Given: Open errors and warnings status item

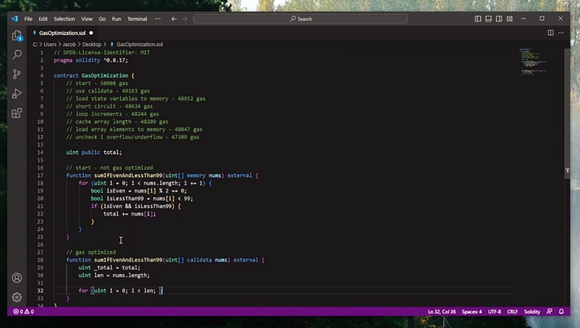Looking at the screenshot, I should pyautogui.click(x=23, y=312).
